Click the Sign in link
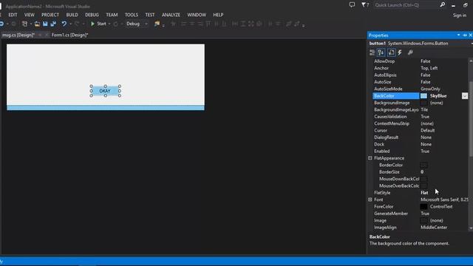Screen dimensions: 473x266 click(460, 16)
